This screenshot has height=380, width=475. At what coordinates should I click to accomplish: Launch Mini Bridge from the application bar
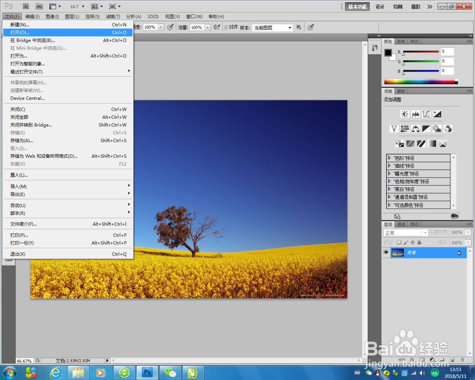39,6
